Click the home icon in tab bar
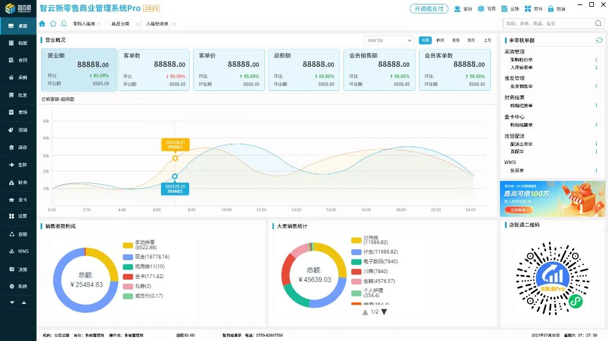 click(x=42, y=24)
